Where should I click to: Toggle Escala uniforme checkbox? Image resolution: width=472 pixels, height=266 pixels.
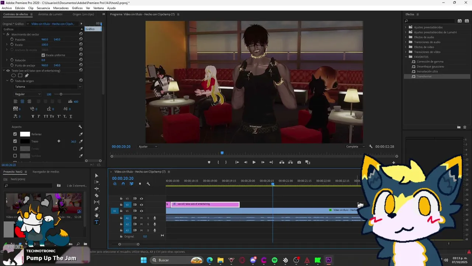(43, 55)
